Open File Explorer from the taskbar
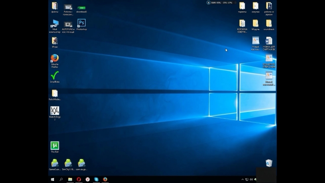This screenshot has height=183, width=325. [70, 179]
